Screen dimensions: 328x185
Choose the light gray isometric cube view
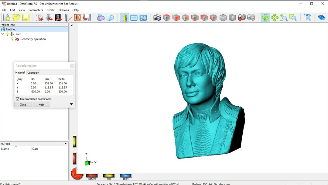223,18
